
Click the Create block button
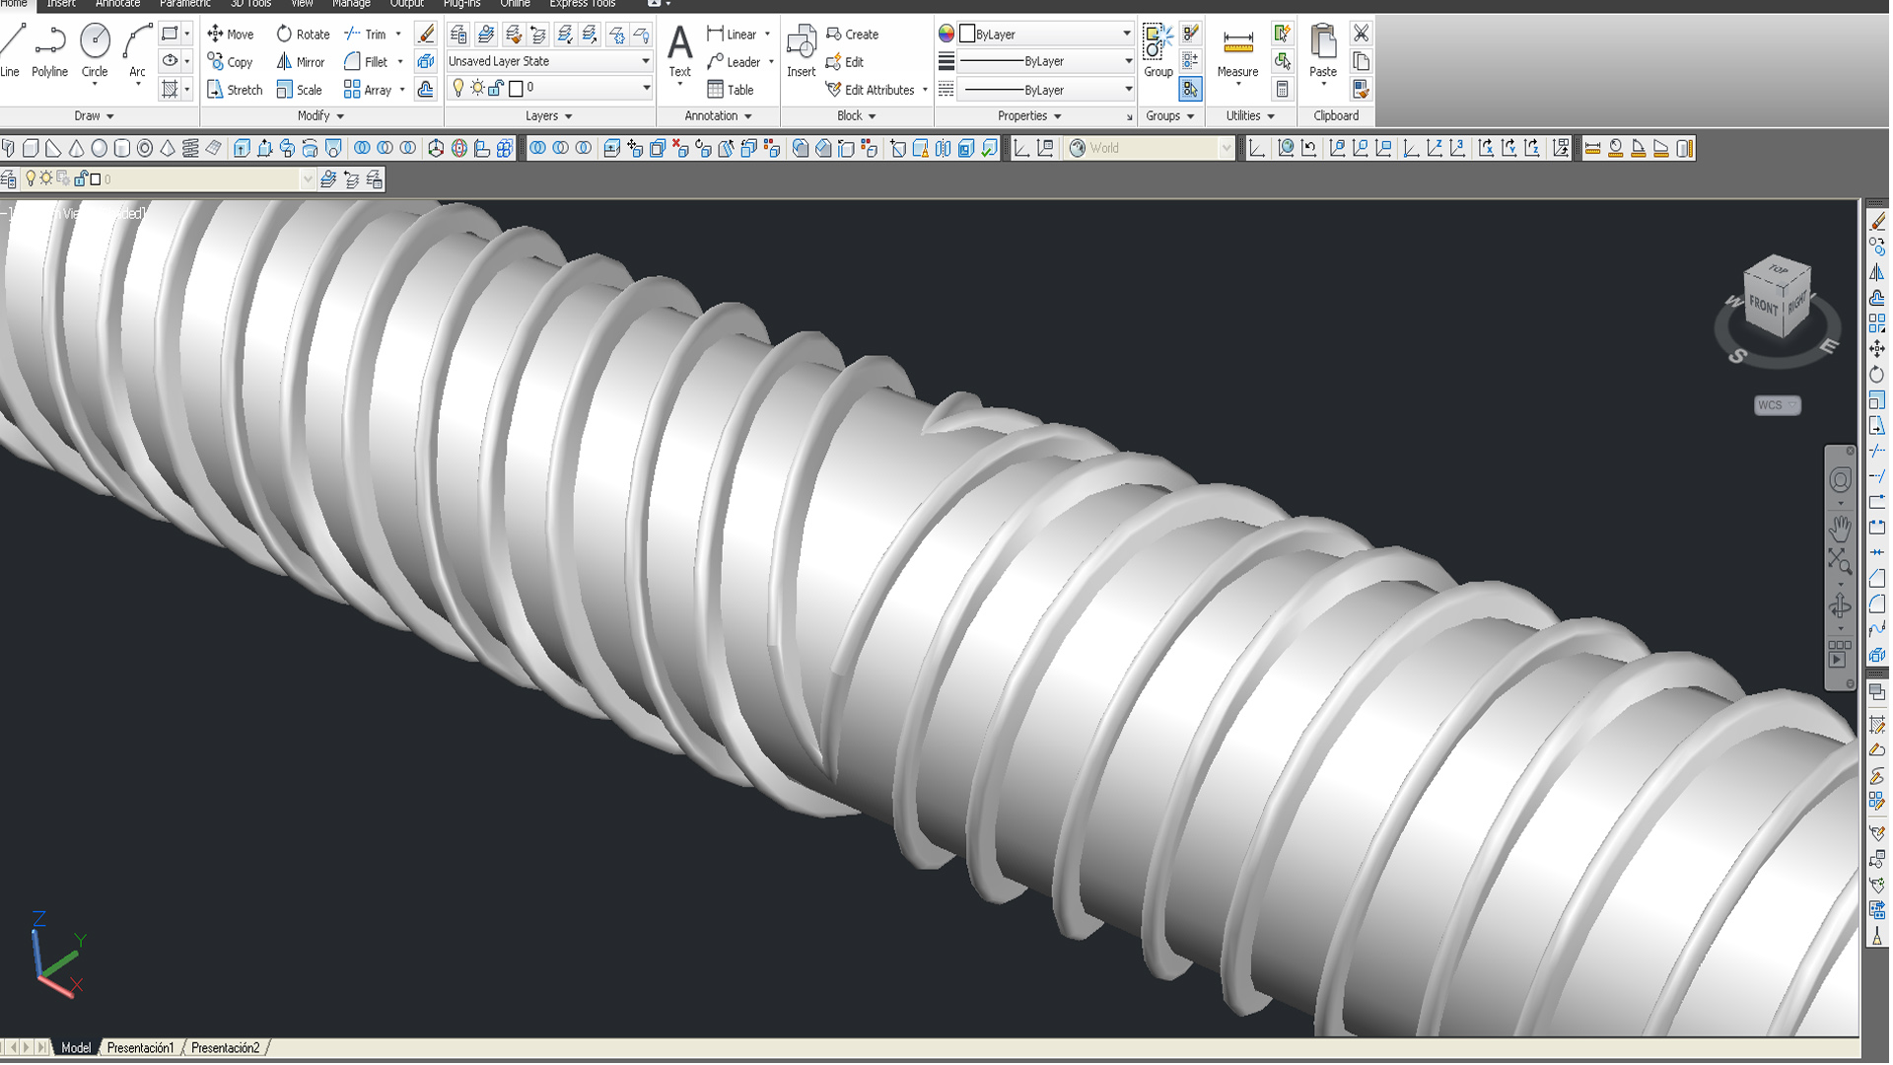(x=852, y=34)
